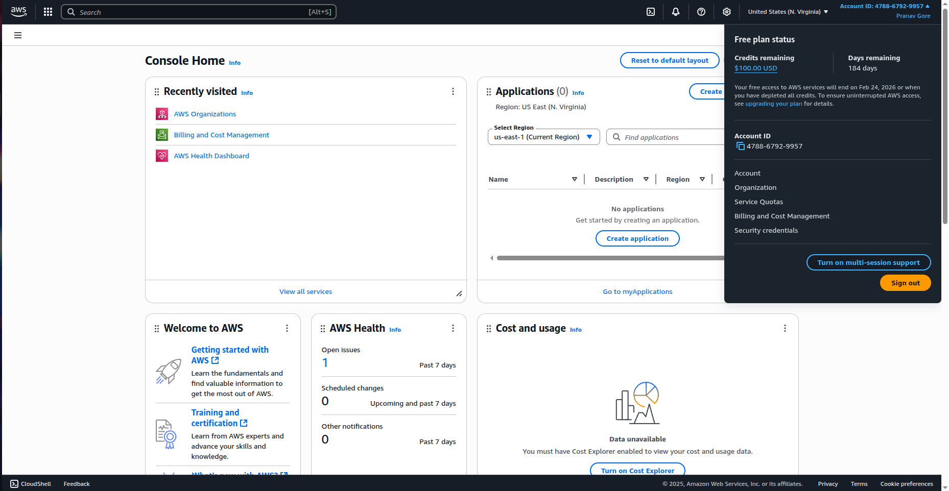
Task: Click the AWS Organizations service icon
Action: 162,114
